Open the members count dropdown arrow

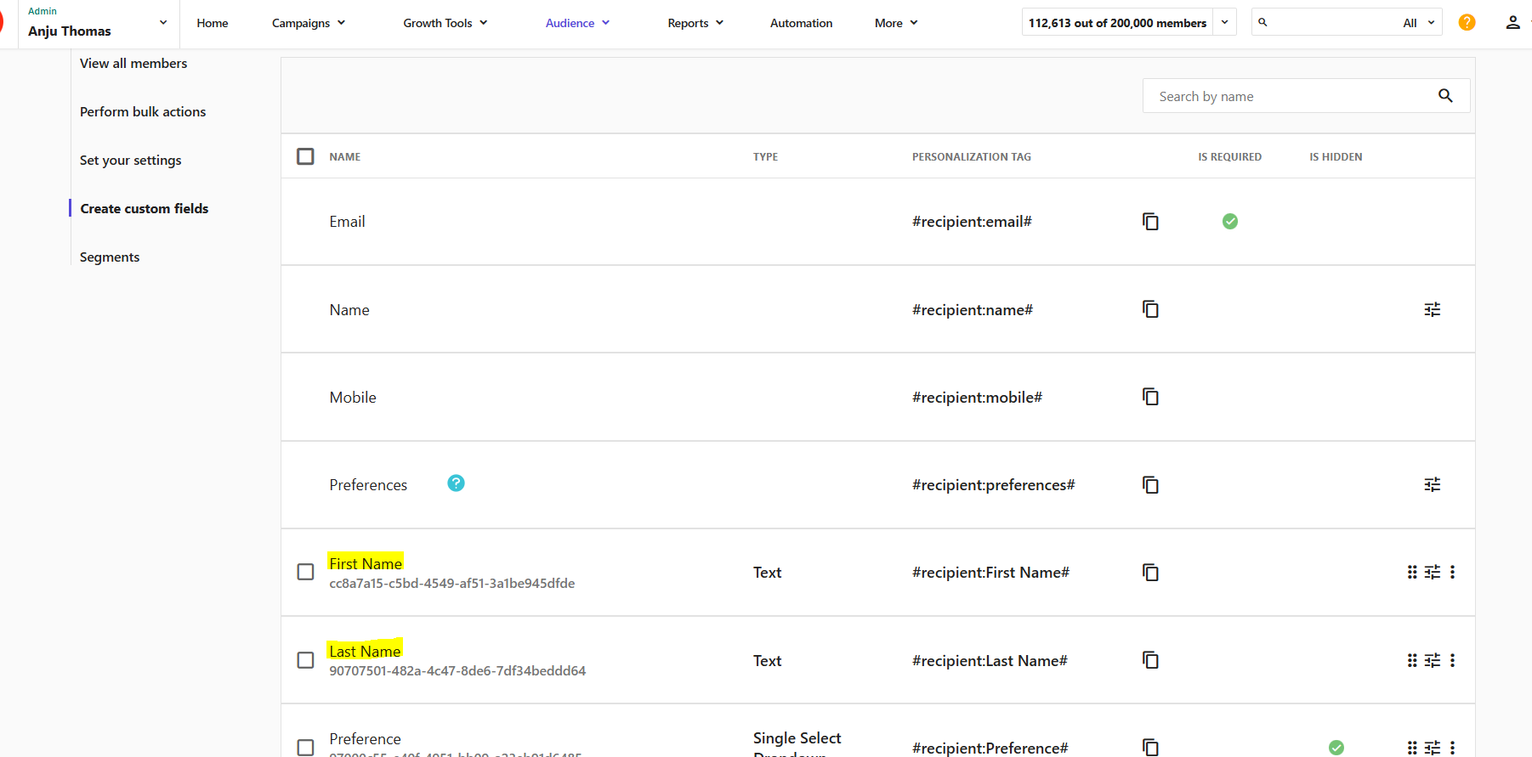click(x=1224, y=22)
